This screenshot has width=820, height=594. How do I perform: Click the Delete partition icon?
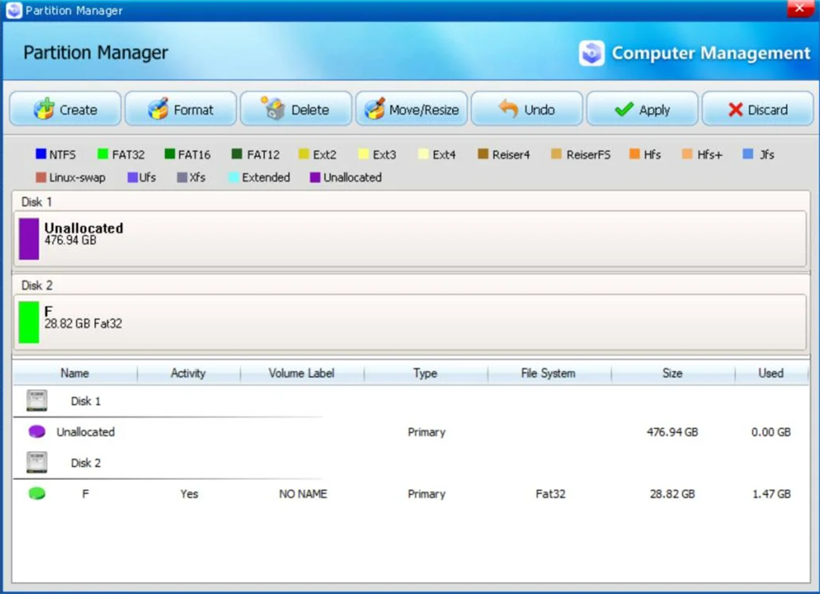[273, 108]
